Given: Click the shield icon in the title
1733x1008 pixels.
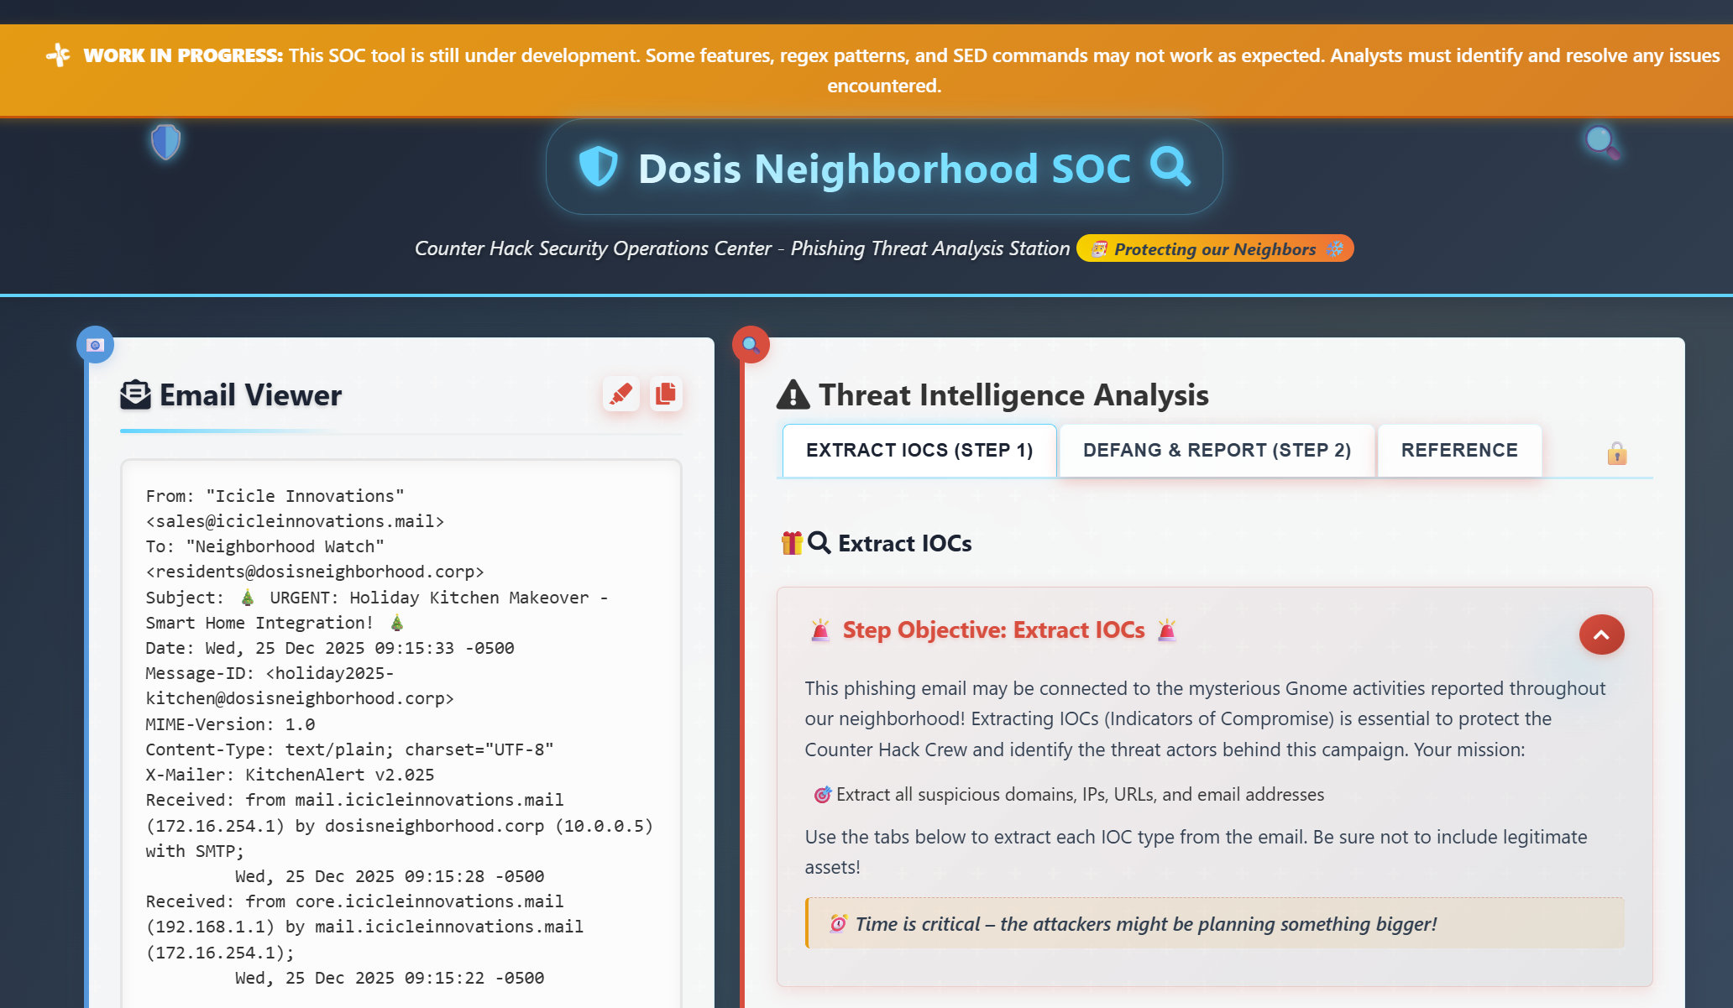Looking at the screenshot, I should tap(599, 167).
